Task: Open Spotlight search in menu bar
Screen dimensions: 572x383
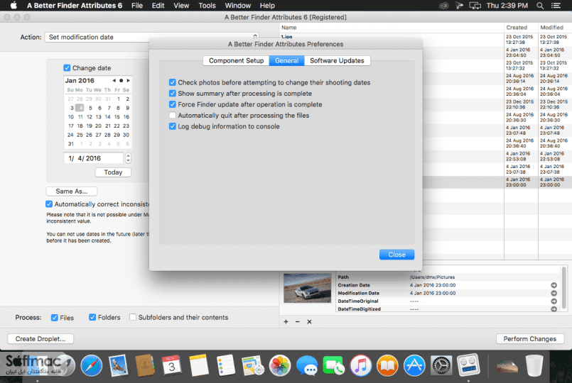Action: pos(540,6)
